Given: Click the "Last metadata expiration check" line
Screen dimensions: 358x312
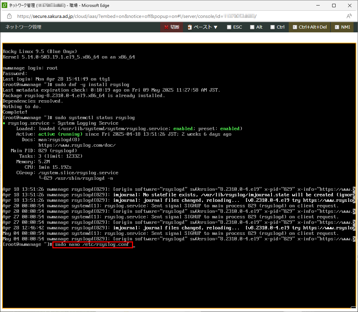Looking at the screenshot, I should [x=111, y=90].
